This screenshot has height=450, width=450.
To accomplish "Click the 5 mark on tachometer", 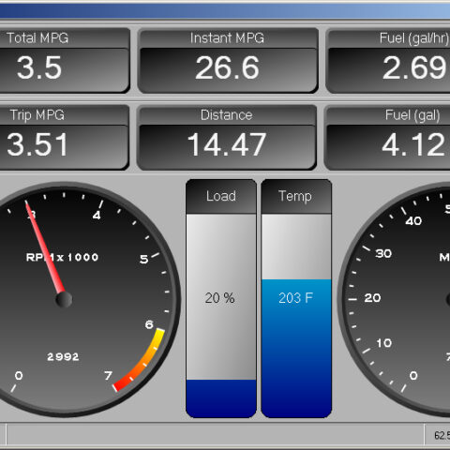I will click(x=144, y=259).
